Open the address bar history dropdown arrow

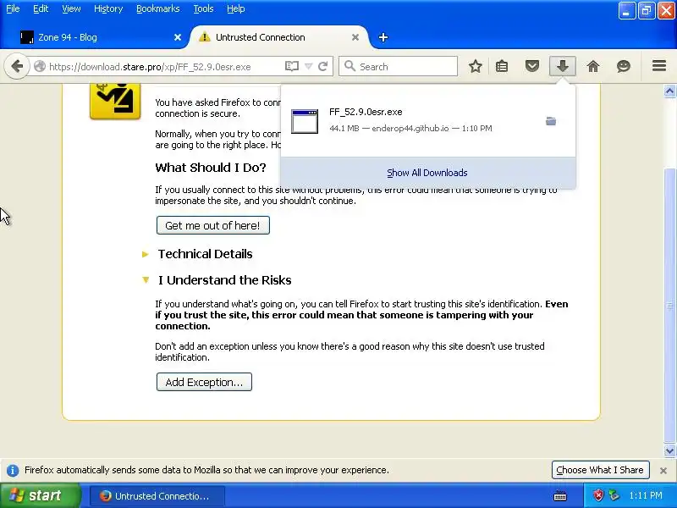point(308,67)
